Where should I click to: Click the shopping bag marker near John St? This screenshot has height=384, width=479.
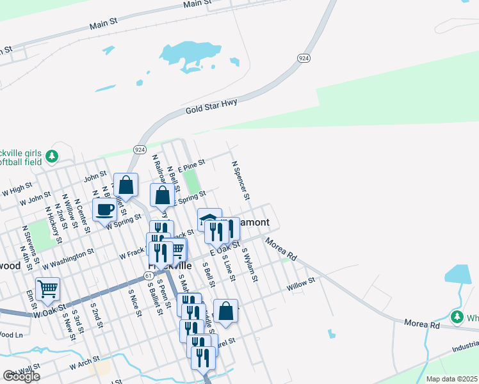[126, 187]
